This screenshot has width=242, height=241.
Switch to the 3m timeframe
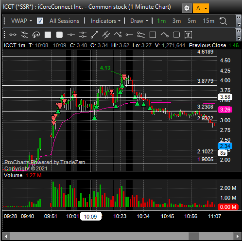pyautogui.click(x=176, y=21)
